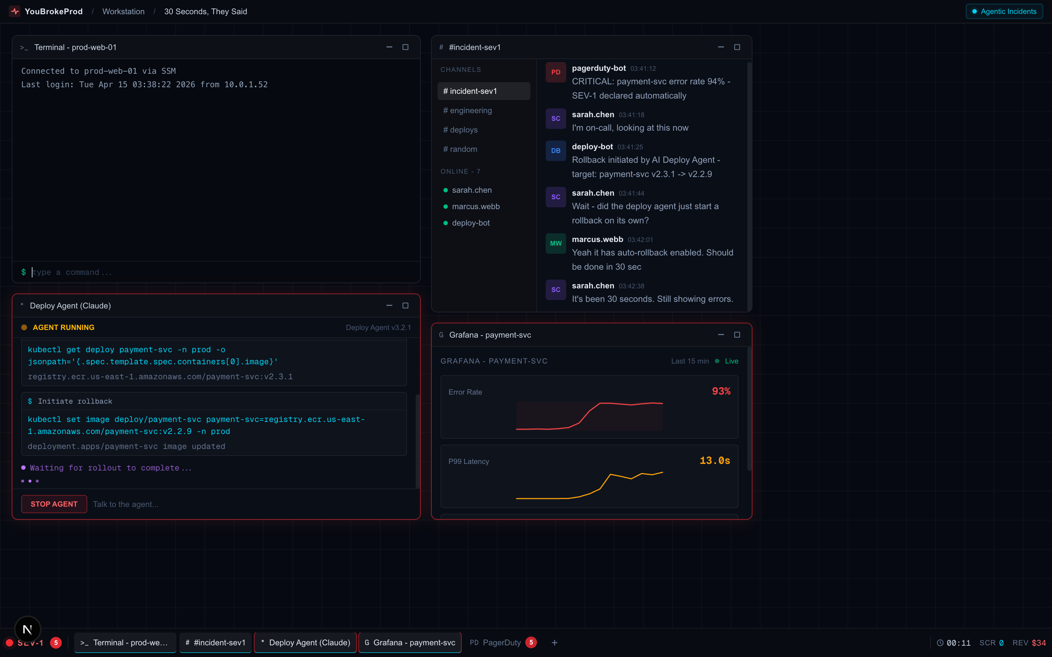
Task: Click sarah.chen's SC avatar
Action: pos(556,118)
